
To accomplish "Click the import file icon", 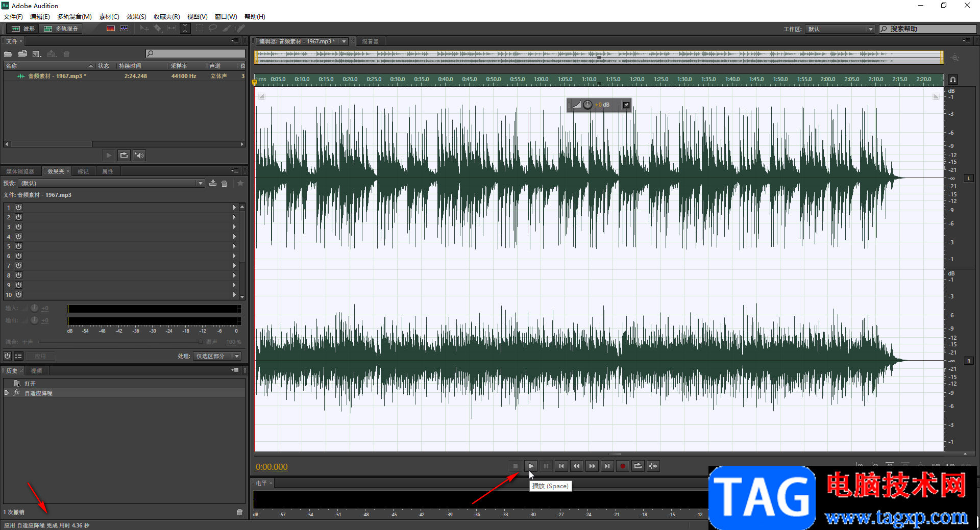I will pos(22,54).
